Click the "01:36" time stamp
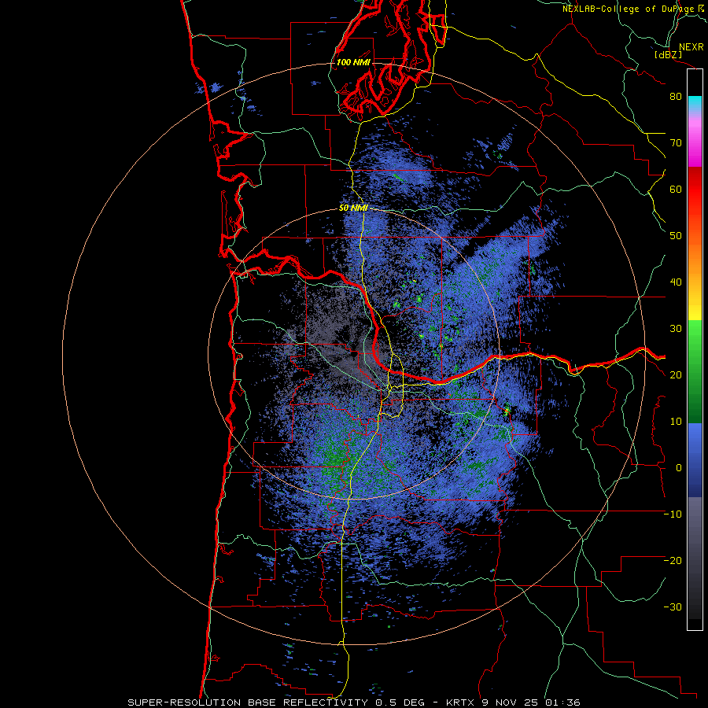708x708 pixels. (562, 702)
